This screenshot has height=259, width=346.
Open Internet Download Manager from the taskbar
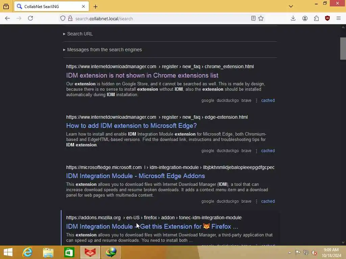(x=111, y=252)
